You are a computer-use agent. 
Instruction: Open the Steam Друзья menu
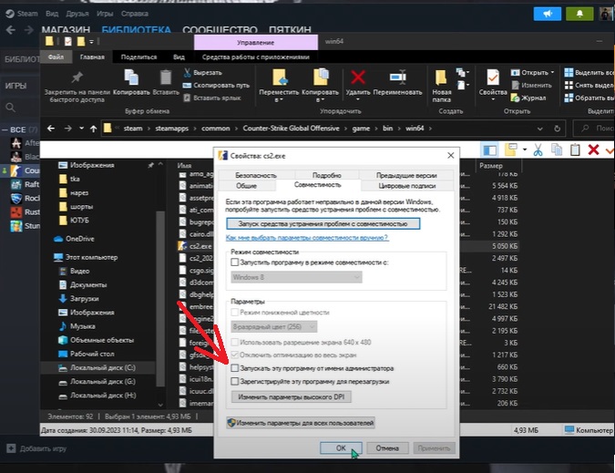point(77,14)
